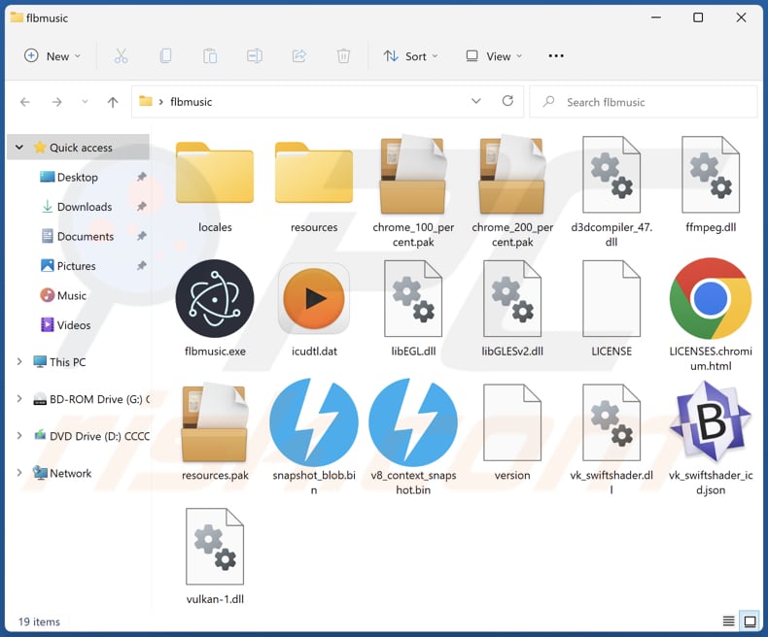
Task: Select the icudtl.dat file icon
Action: point(314,299)
